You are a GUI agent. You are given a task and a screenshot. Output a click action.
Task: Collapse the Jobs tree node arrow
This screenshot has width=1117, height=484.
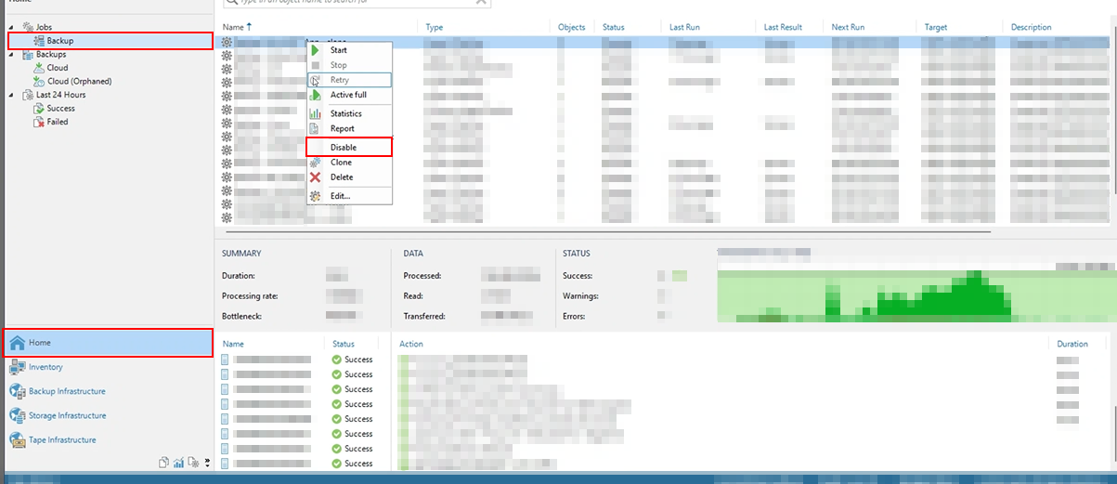(x=11, y=28)
